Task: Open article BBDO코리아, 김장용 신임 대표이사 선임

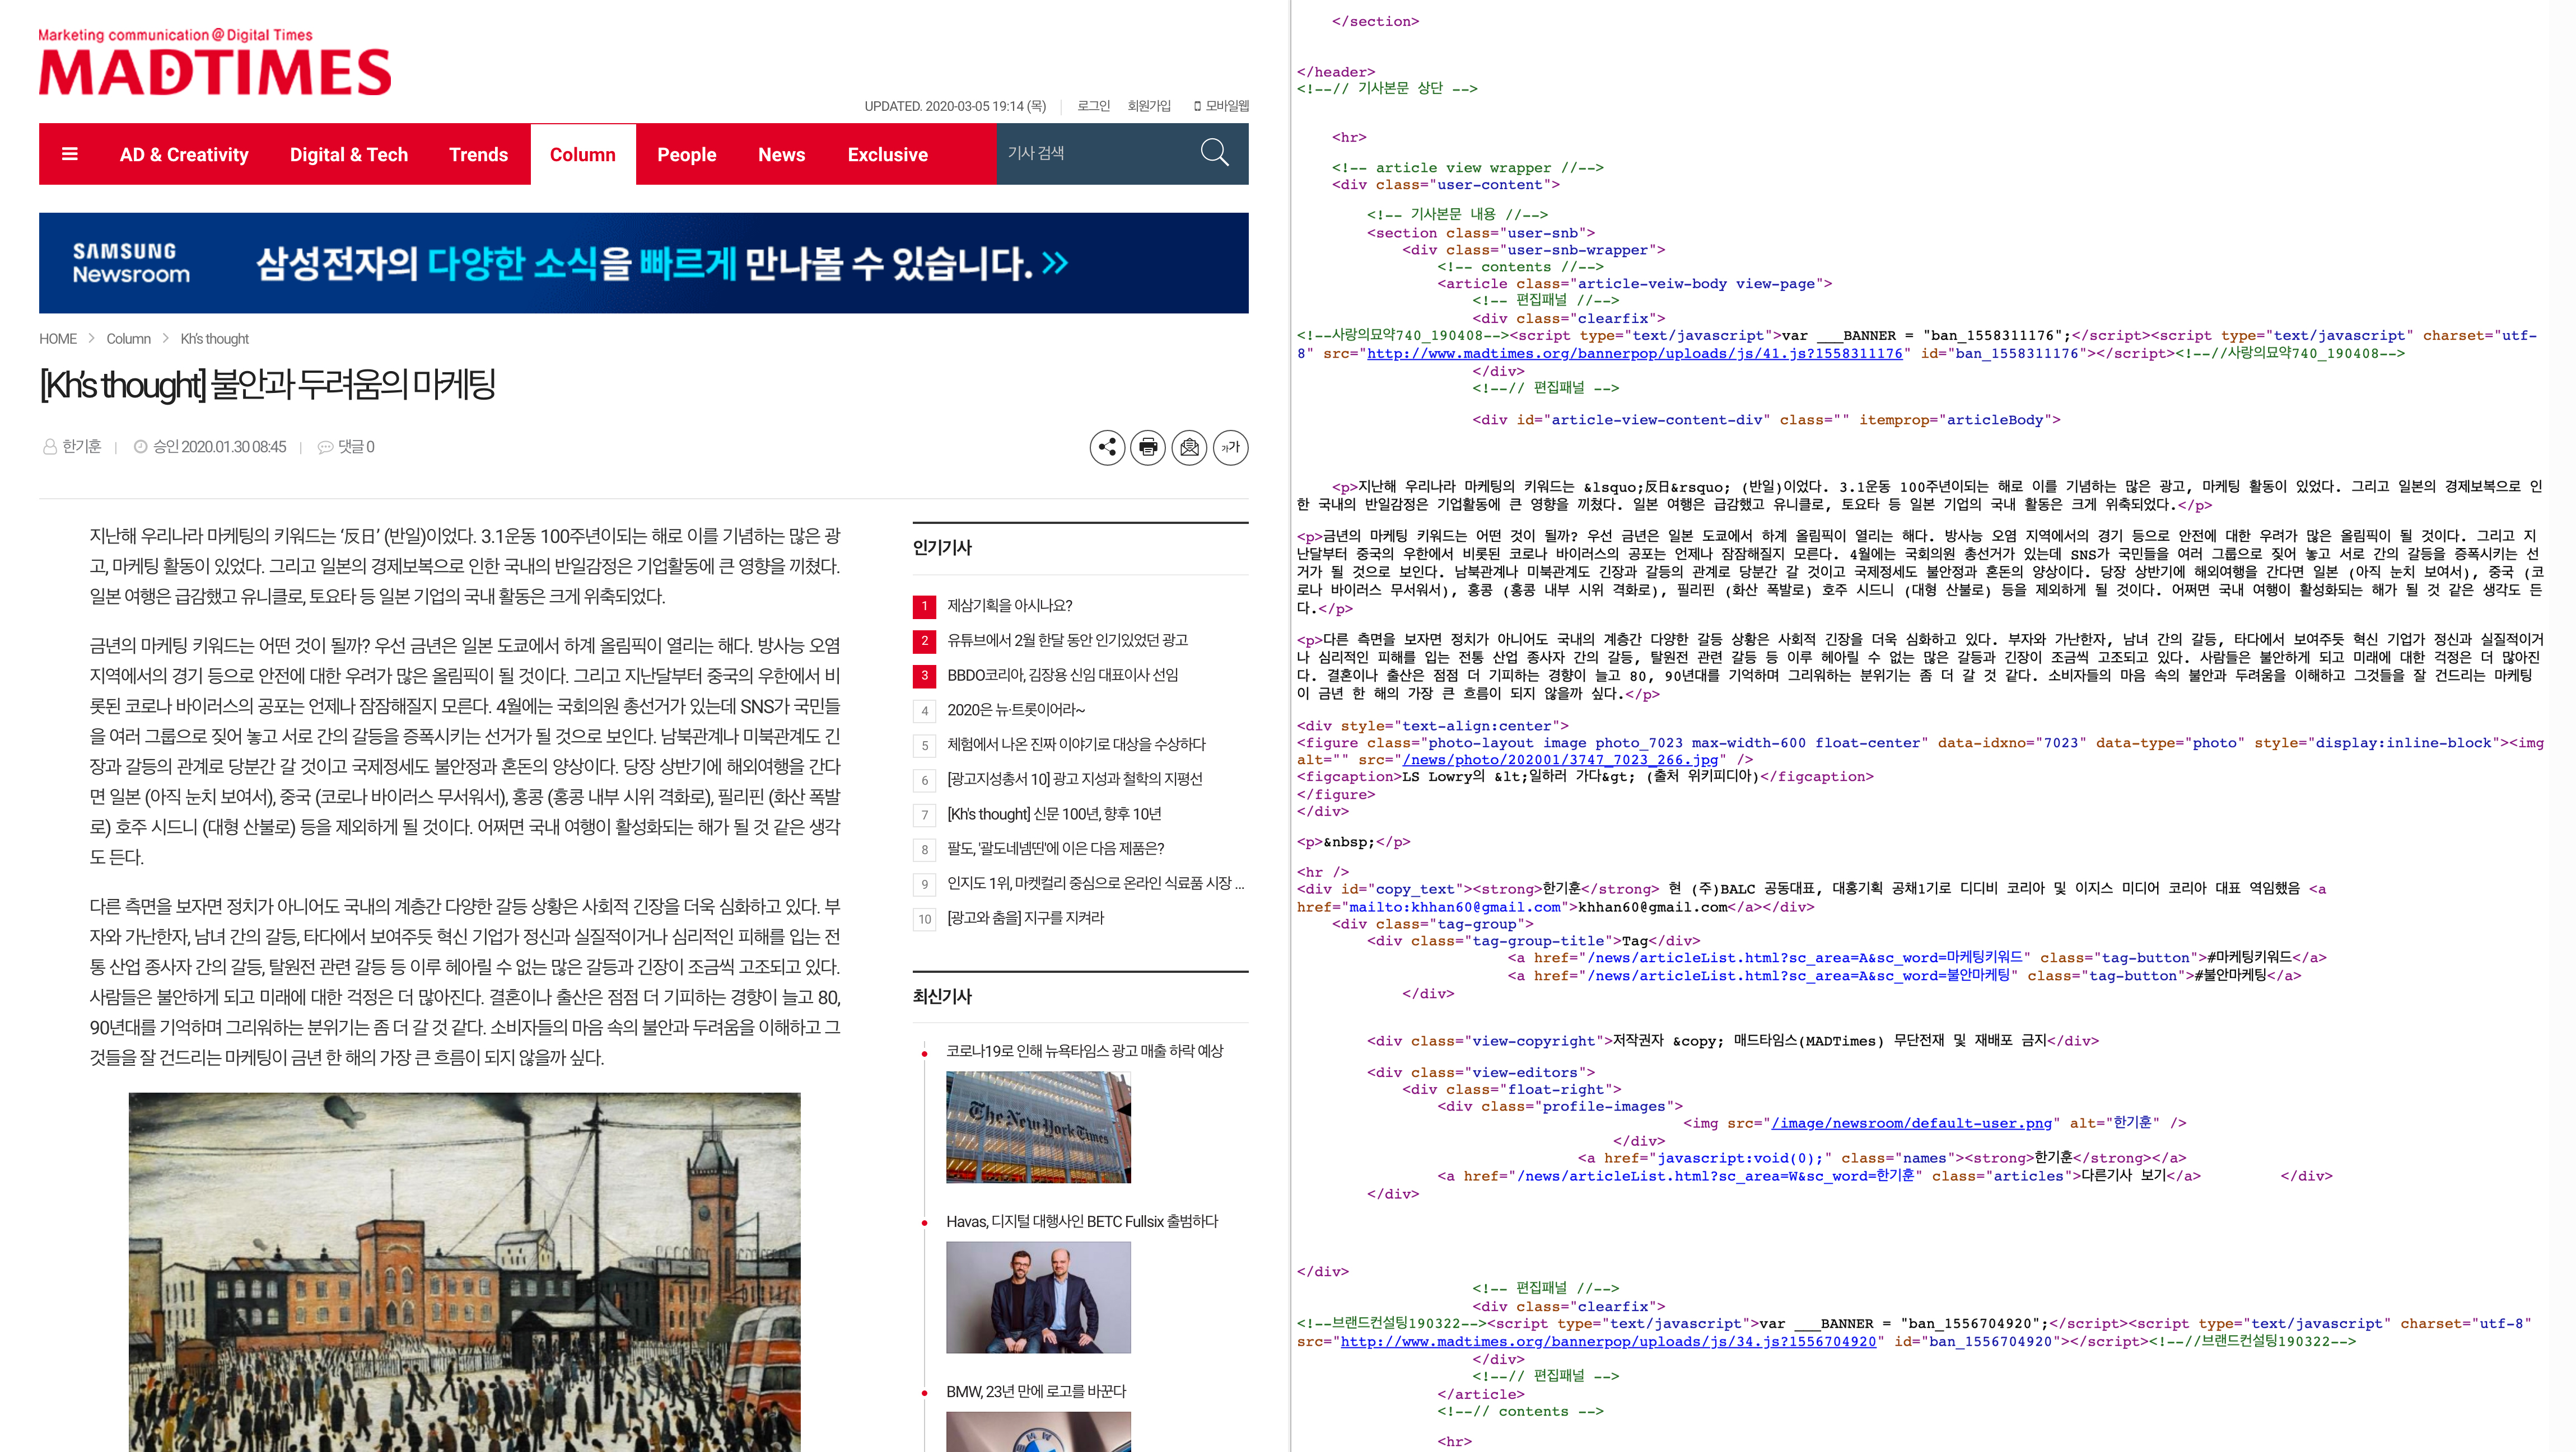Action: coord(1062,675)
